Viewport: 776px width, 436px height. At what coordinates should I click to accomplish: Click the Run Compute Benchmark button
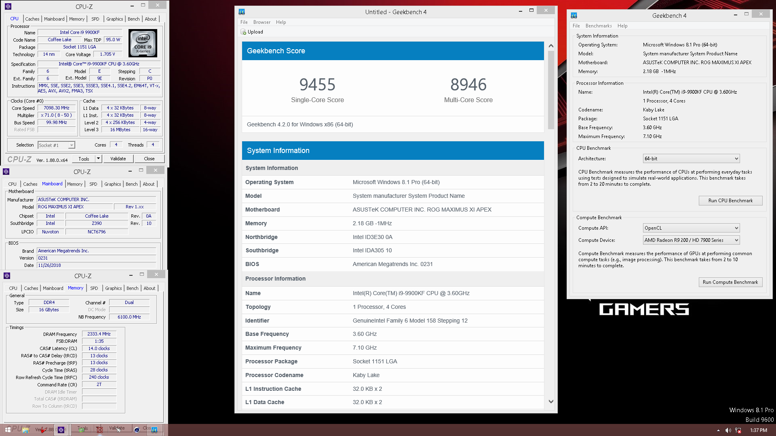(730, 282)
